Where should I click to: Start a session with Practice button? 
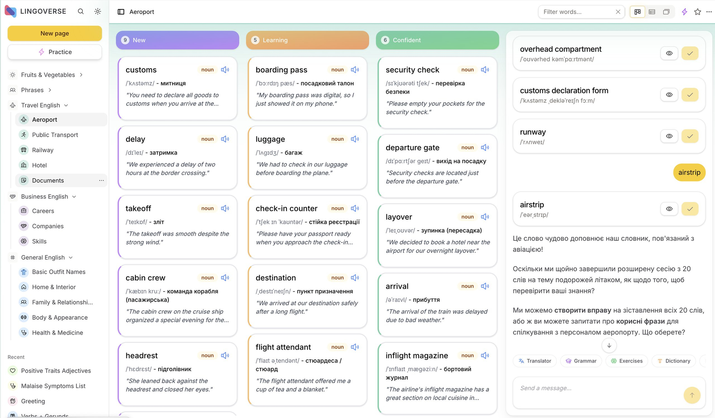[55, 52]
